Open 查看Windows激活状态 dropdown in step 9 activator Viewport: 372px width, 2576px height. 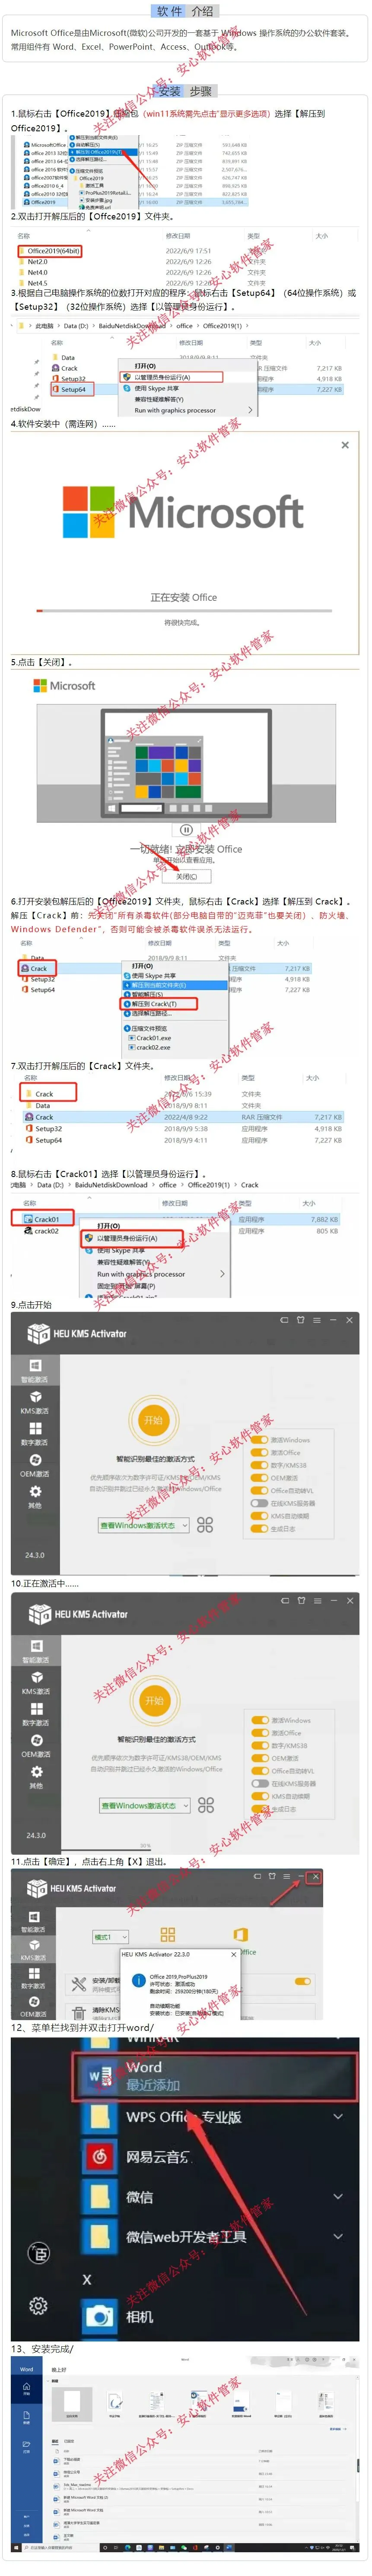[x=144, y=1525]
